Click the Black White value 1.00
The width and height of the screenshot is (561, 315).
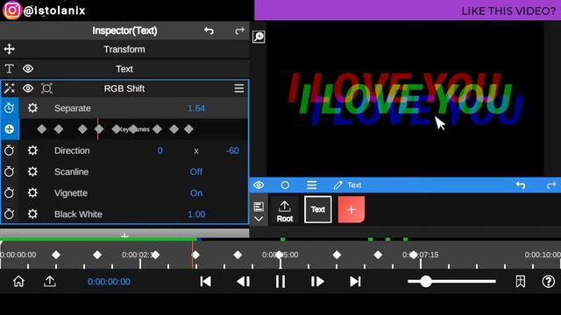pos(196,214)
